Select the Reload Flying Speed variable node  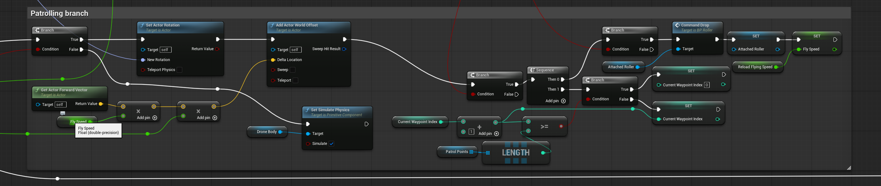758,67
